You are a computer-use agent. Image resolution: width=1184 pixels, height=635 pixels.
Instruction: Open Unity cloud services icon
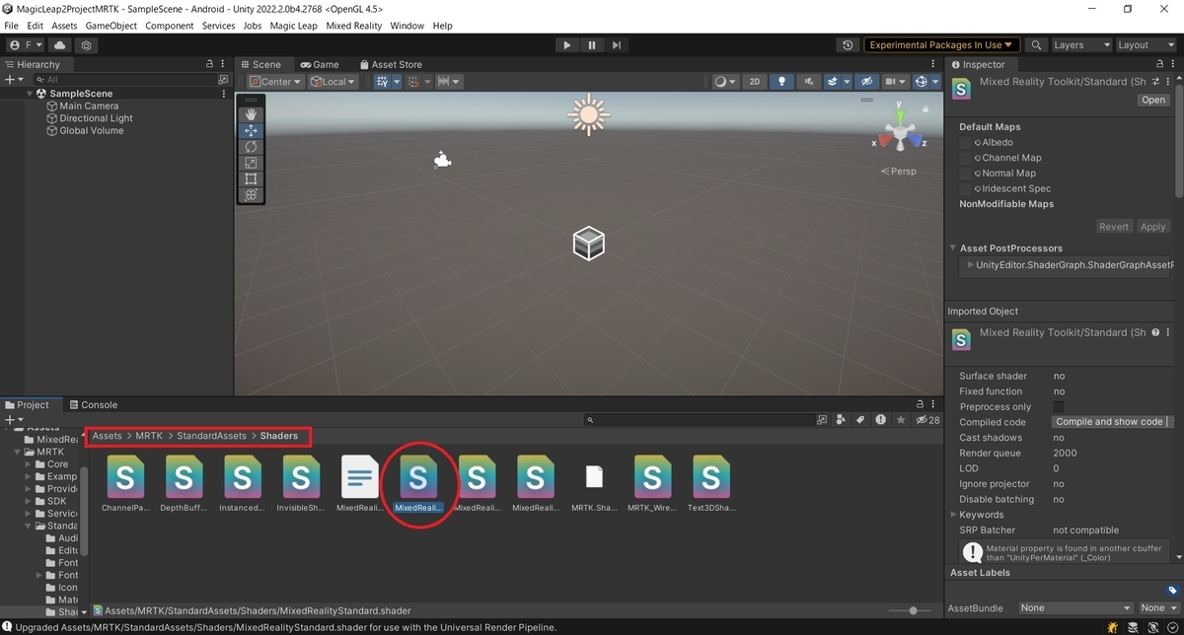click(x=61, y=45)
